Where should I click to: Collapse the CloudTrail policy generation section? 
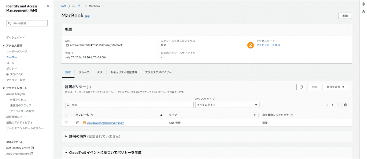point(66,152)
